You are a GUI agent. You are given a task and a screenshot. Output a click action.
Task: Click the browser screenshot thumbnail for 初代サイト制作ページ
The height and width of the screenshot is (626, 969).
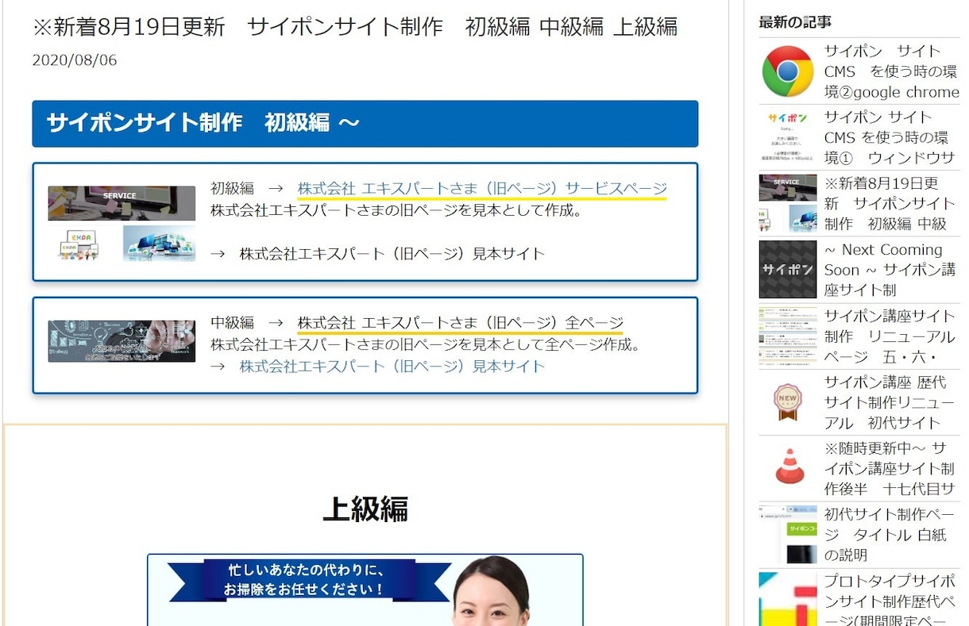pyautogui.click(x=788, y=535)
